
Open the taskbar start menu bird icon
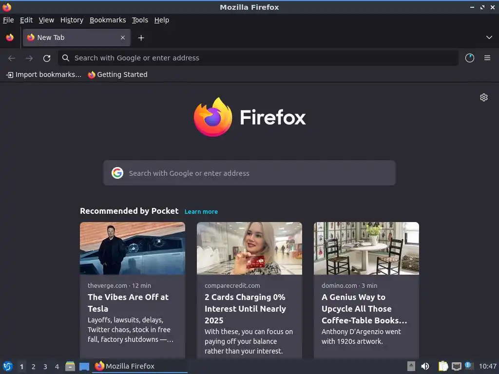[8, 366]
